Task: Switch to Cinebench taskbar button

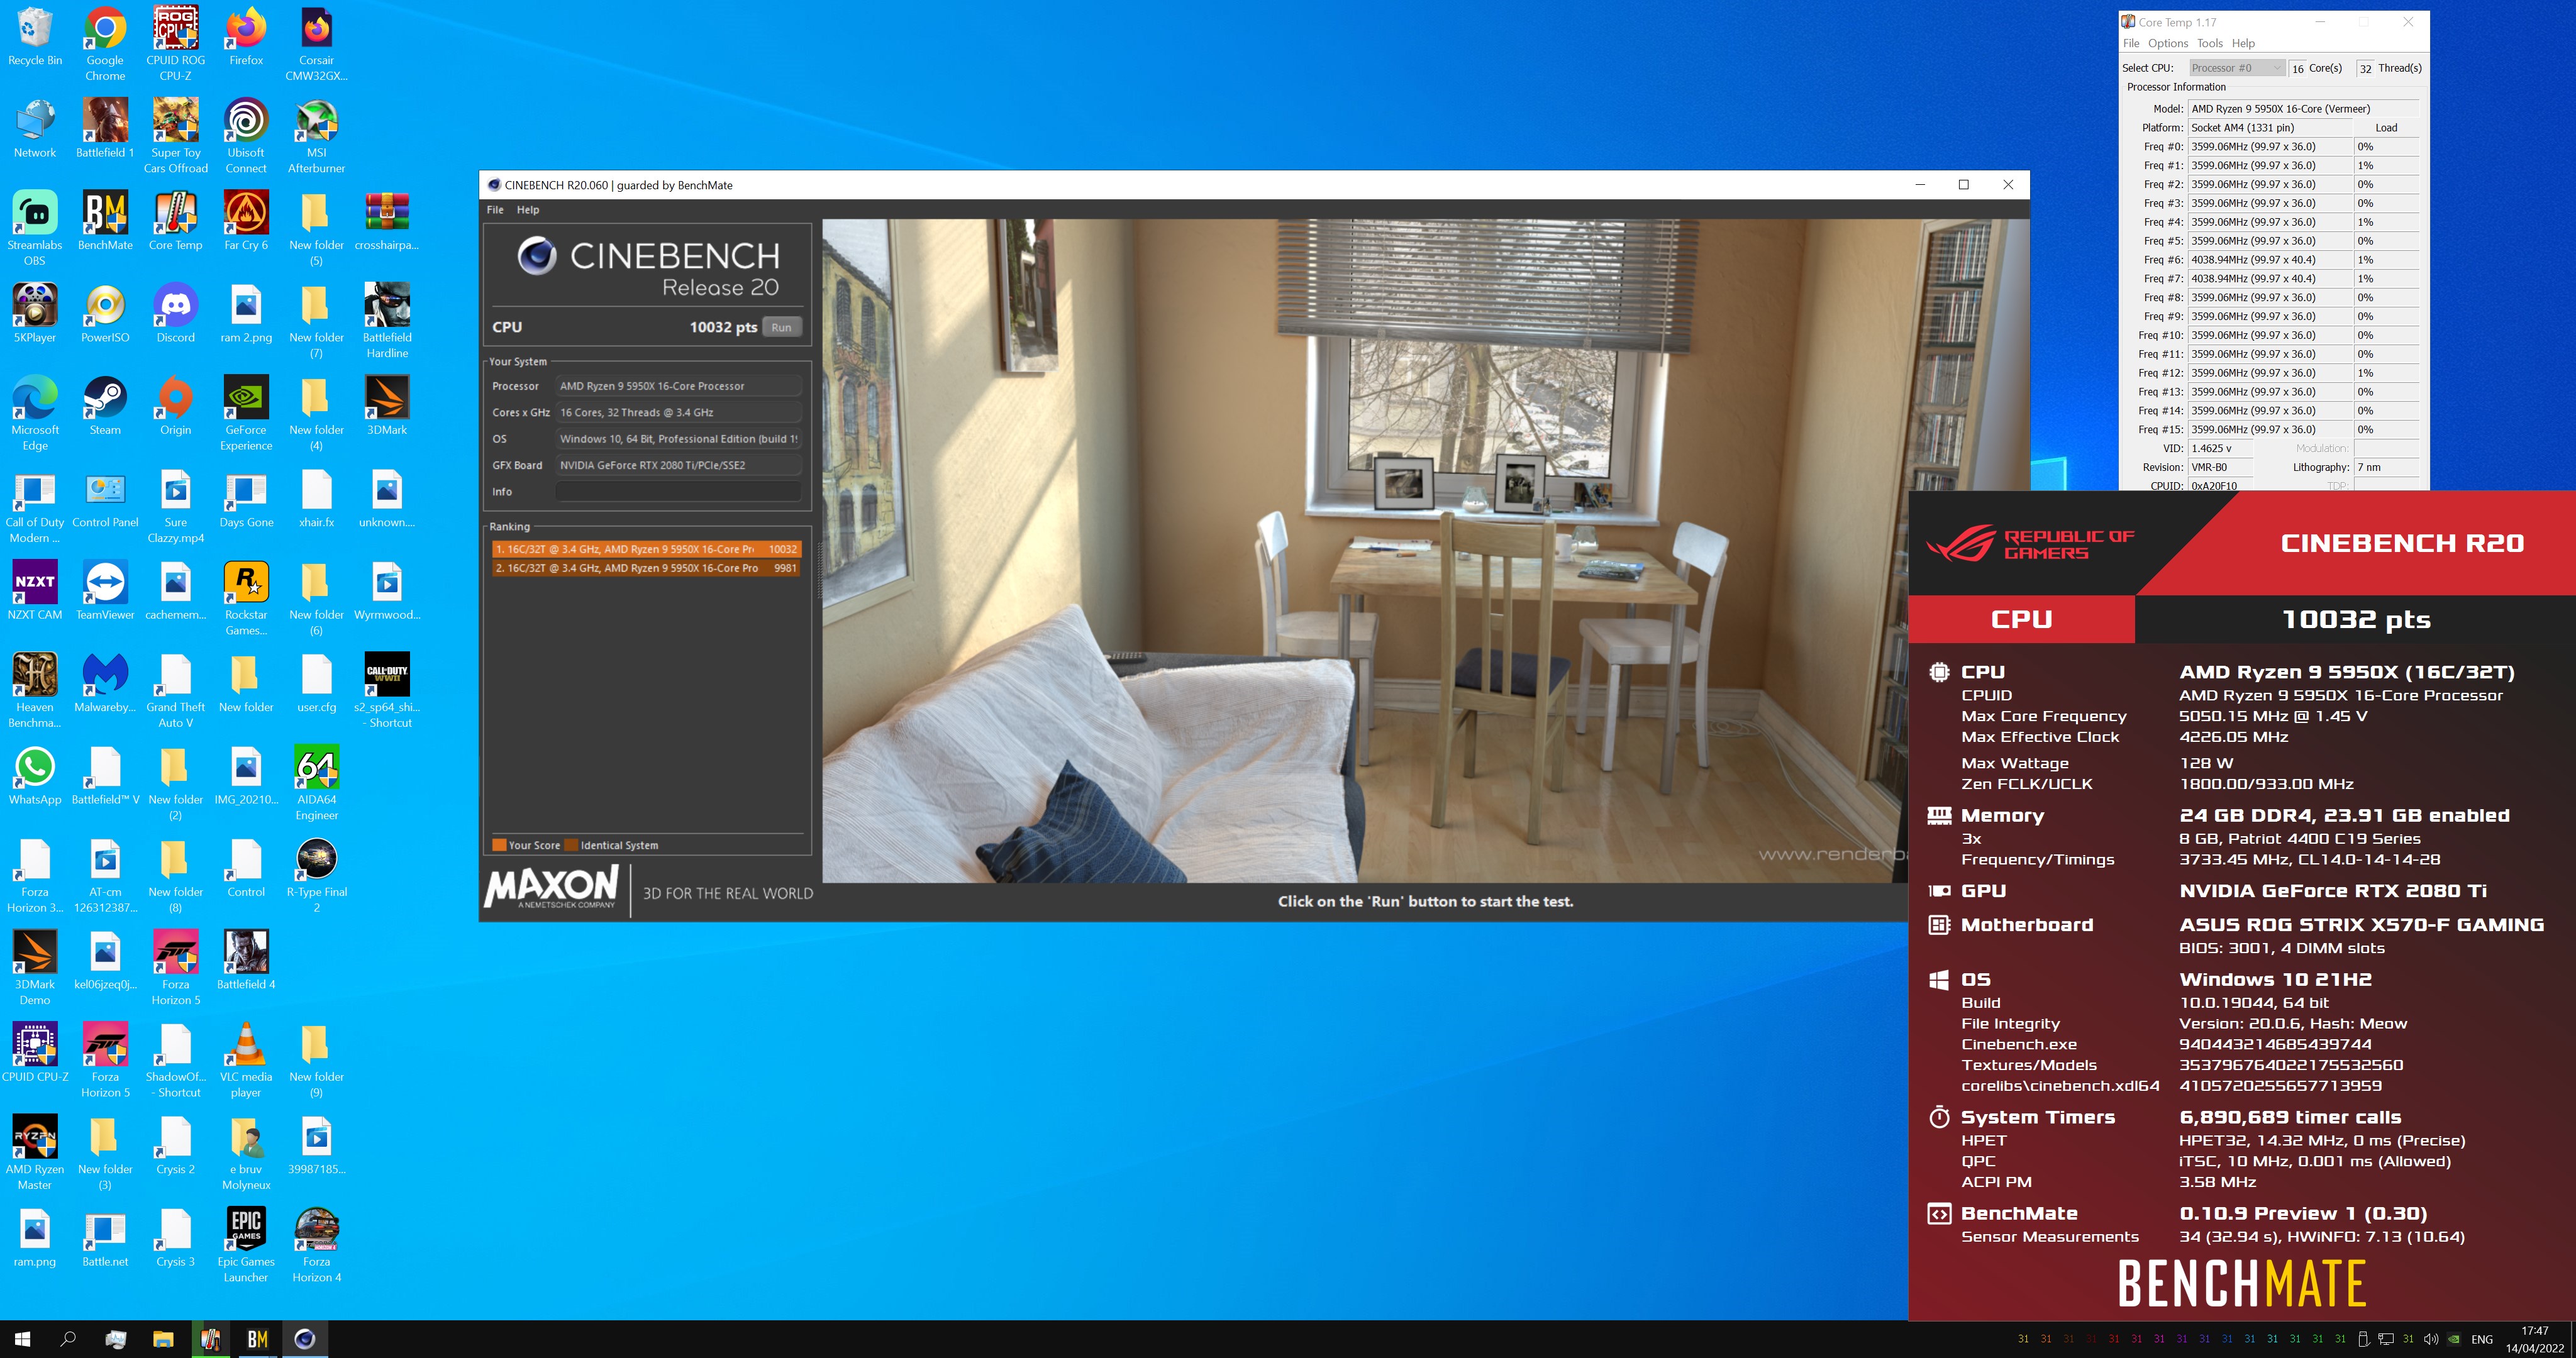Action: (305, 1339)
